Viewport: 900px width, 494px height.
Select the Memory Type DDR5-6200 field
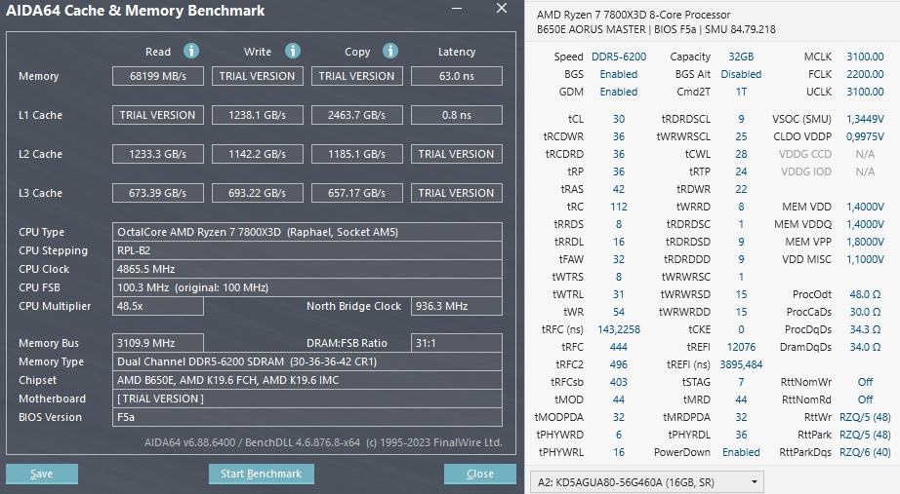coord(307,361)
